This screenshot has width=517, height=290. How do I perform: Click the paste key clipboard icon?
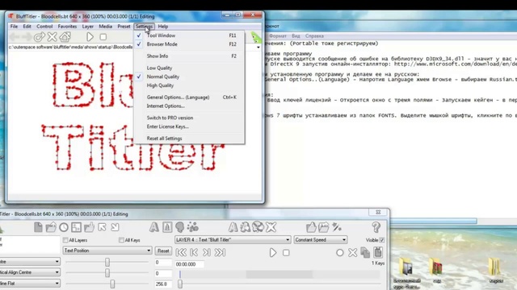tap(378, 252)
